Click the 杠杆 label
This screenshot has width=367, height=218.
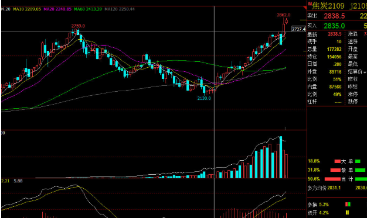coord(312,102)
